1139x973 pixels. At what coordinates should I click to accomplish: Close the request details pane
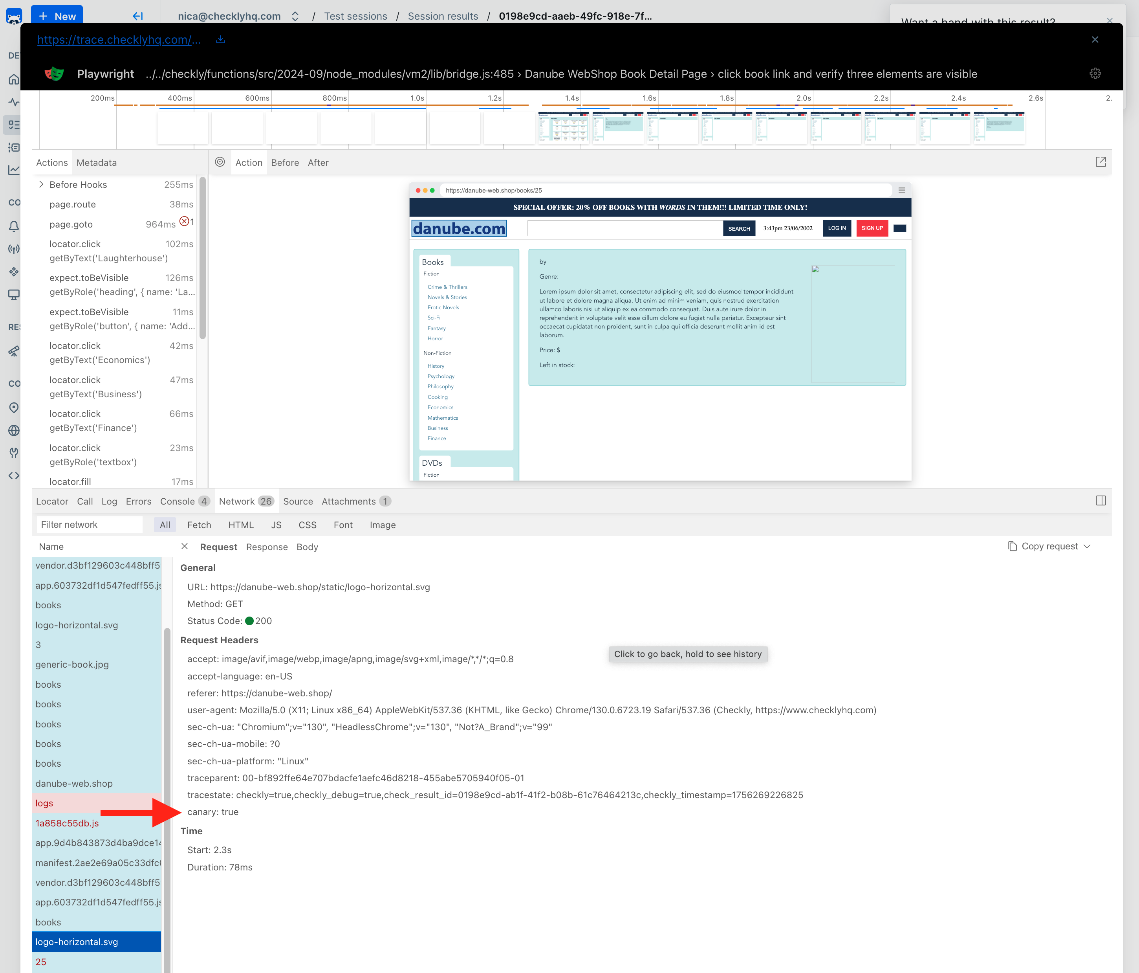pos(185,546)
